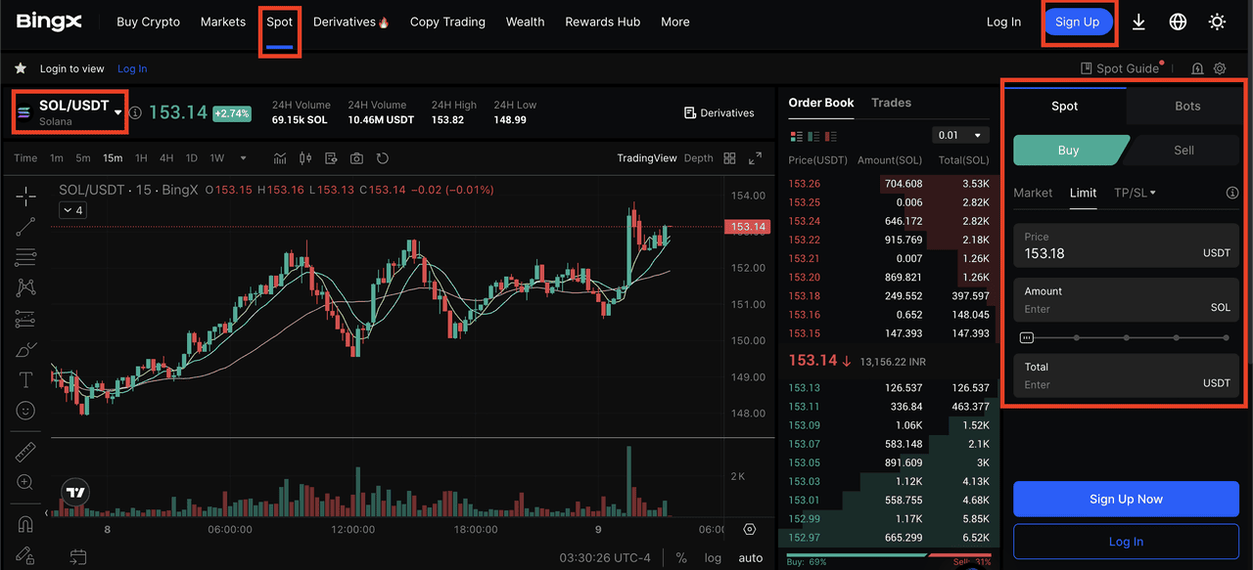1253x570 pixels.
Task: Switch to the Trades tab
Action: click(891, 103)
